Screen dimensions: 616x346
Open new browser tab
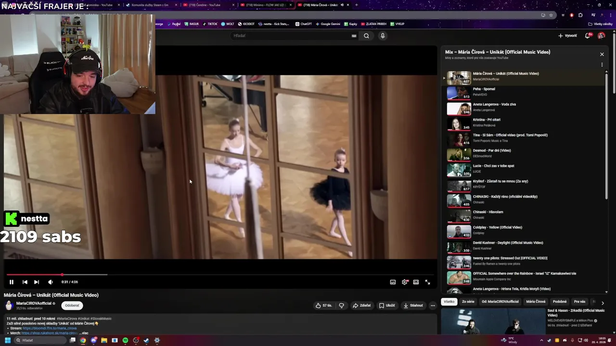point(356,5)
